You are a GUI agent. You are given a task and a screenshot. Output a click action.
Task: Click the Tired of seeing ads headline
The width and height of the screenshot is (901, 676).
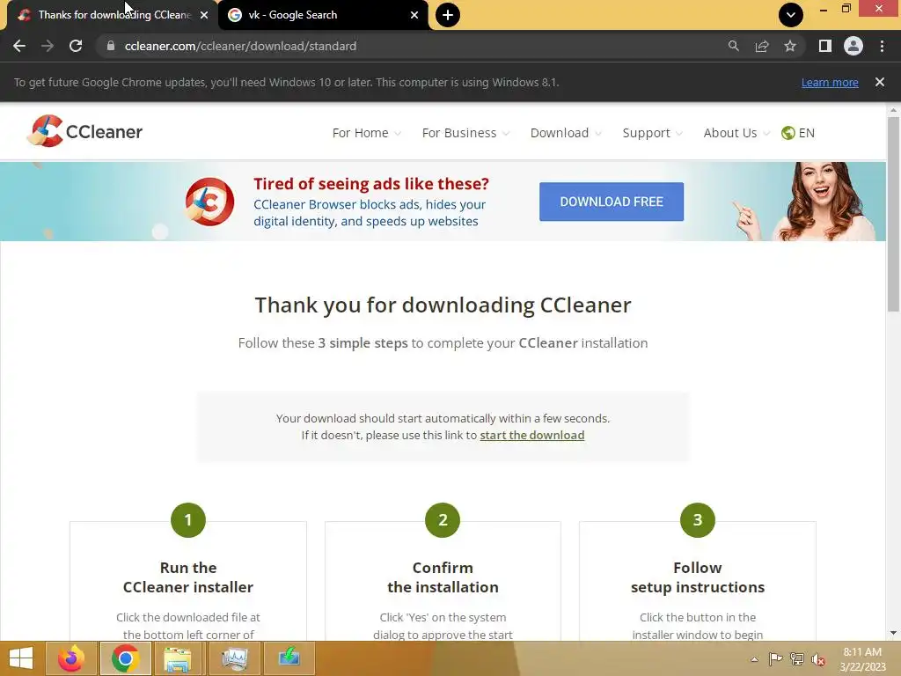(x=371, y=183)
